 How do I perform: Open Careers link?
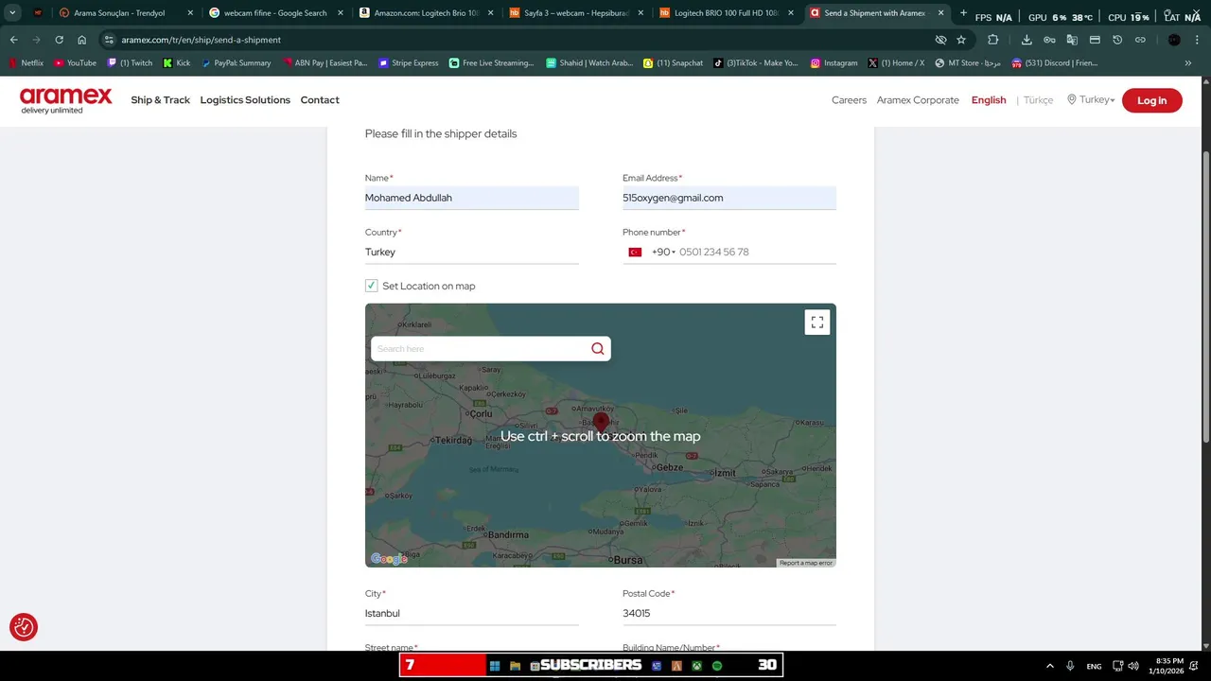849,99
